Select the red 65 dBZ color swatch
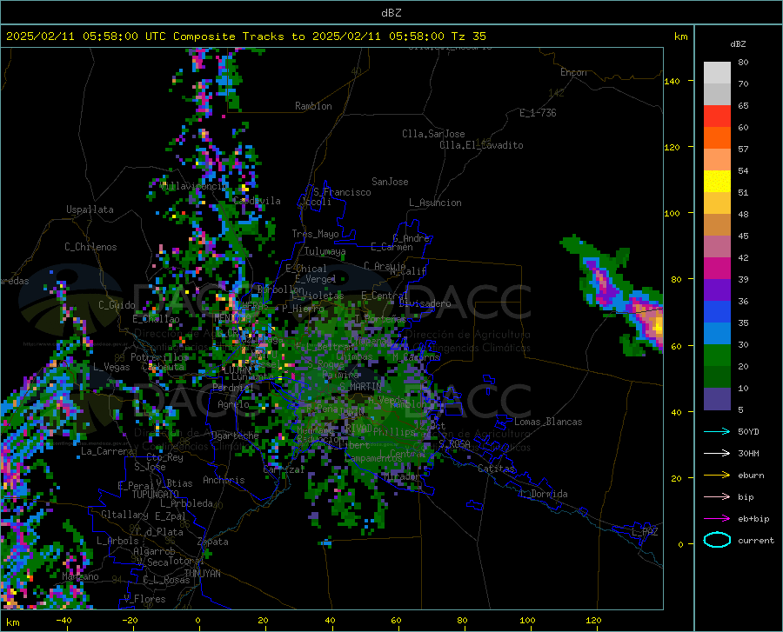783x632 pixels. pyautogui.click(x=717, y=116)
